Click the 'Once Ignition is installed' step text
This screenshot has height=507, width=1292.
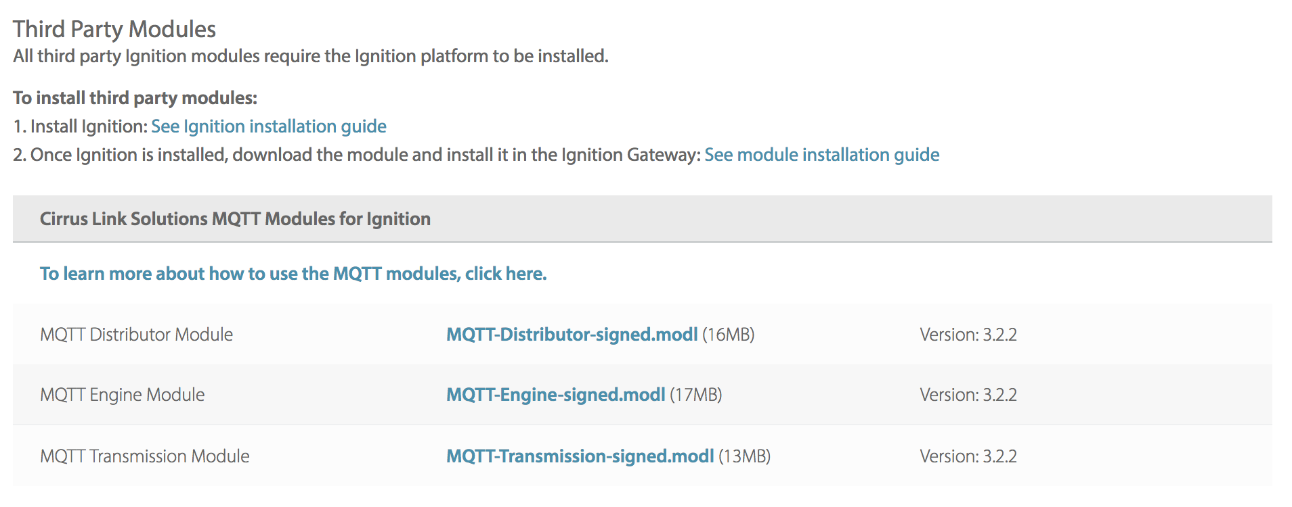[x=357, y=155]
